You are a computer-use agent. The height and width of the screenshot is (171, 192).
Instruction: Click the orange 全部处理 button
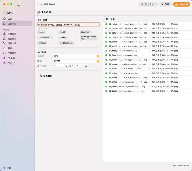(x=181, y=4)
